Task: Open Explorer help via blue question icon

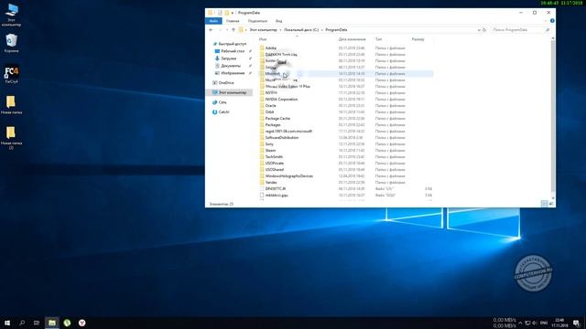Action: pos(552,21)
